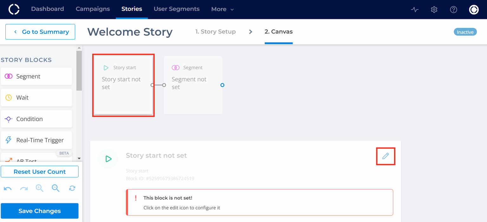This screenshot has width=487, height=222.
Task: Open the help question mark icon
Action: pos(454,9)
